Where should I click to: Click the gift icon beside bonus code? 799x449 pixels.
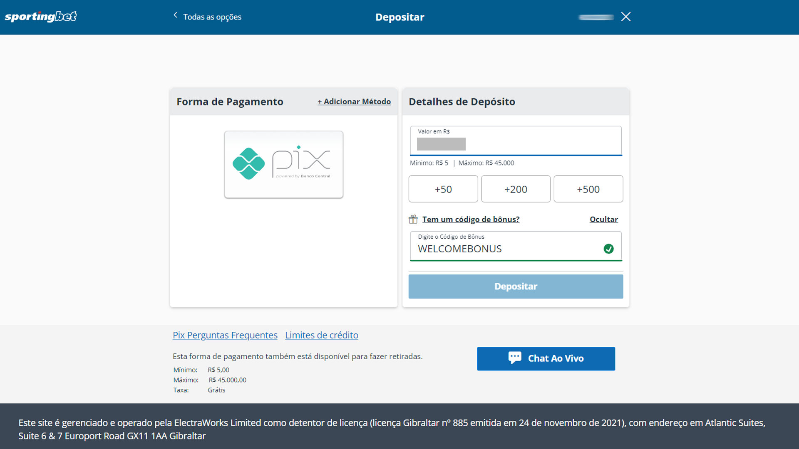(x=413, y=219)
